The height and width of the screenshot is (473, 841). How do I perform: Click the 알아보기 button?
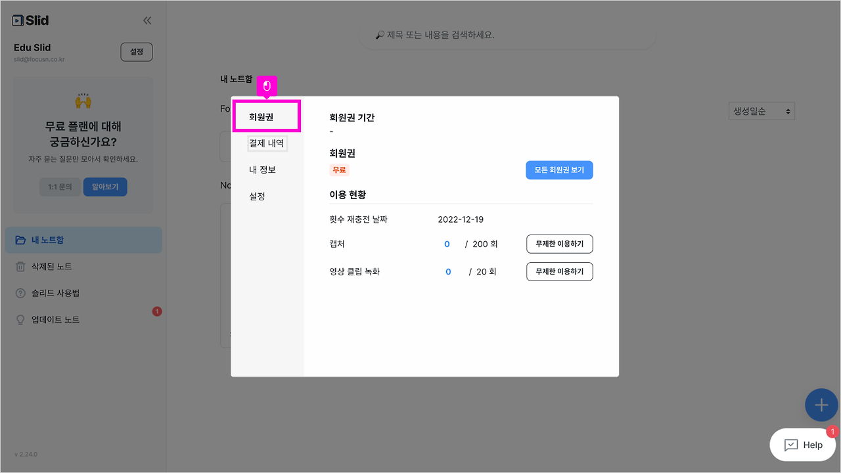pos(104,187)
